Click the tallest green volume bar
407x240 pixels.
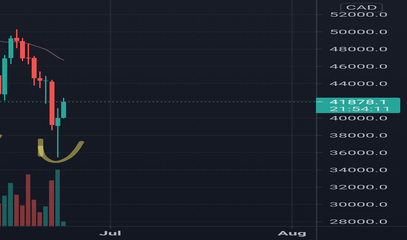[x=58, y=198]
